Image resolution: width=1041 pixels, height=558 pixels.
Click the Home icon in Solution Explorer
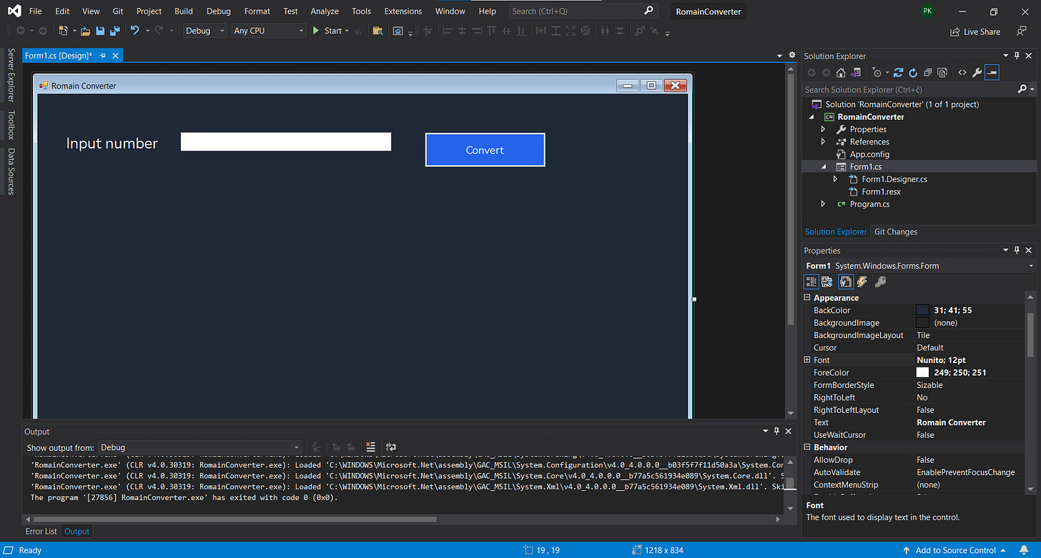coord(841,72)
